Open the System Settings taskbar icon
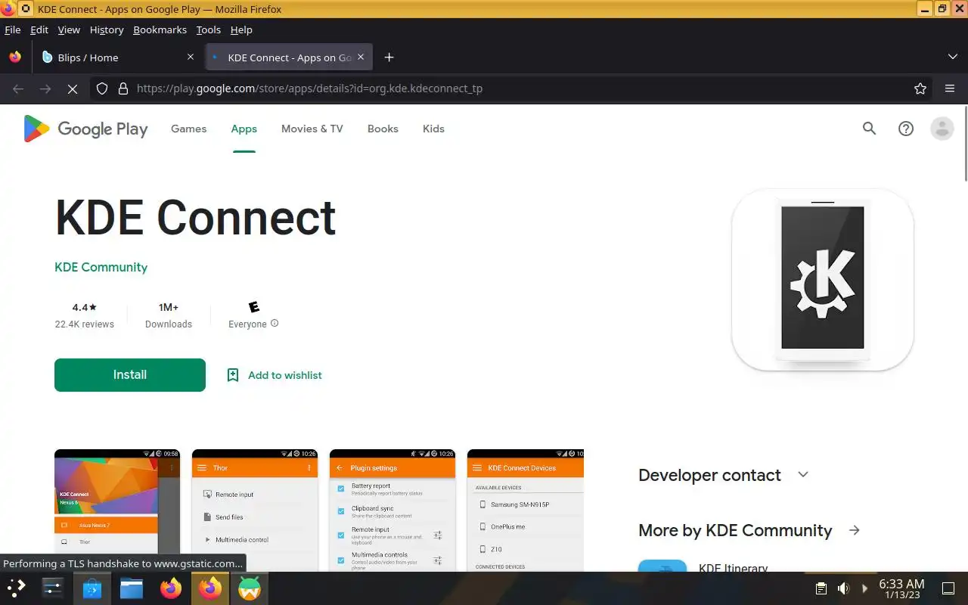Image resolution: width=968 pixels, height=605 pixels. [x=53, y=588]
